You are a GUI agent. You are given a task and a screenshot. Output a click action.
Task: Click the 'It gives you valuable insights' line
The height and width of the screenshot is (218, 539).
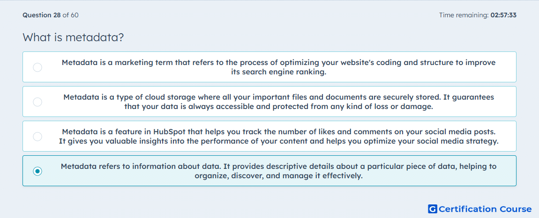(278, 141)
